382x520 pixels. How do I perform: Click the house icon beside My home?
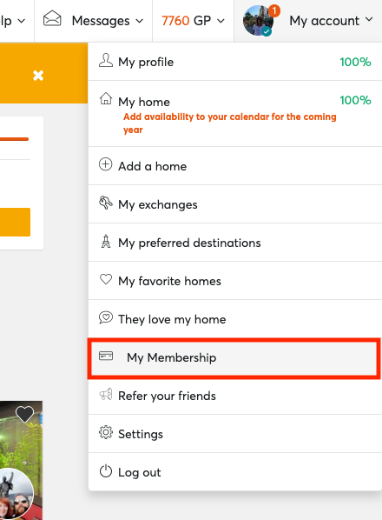coord(106,98)
